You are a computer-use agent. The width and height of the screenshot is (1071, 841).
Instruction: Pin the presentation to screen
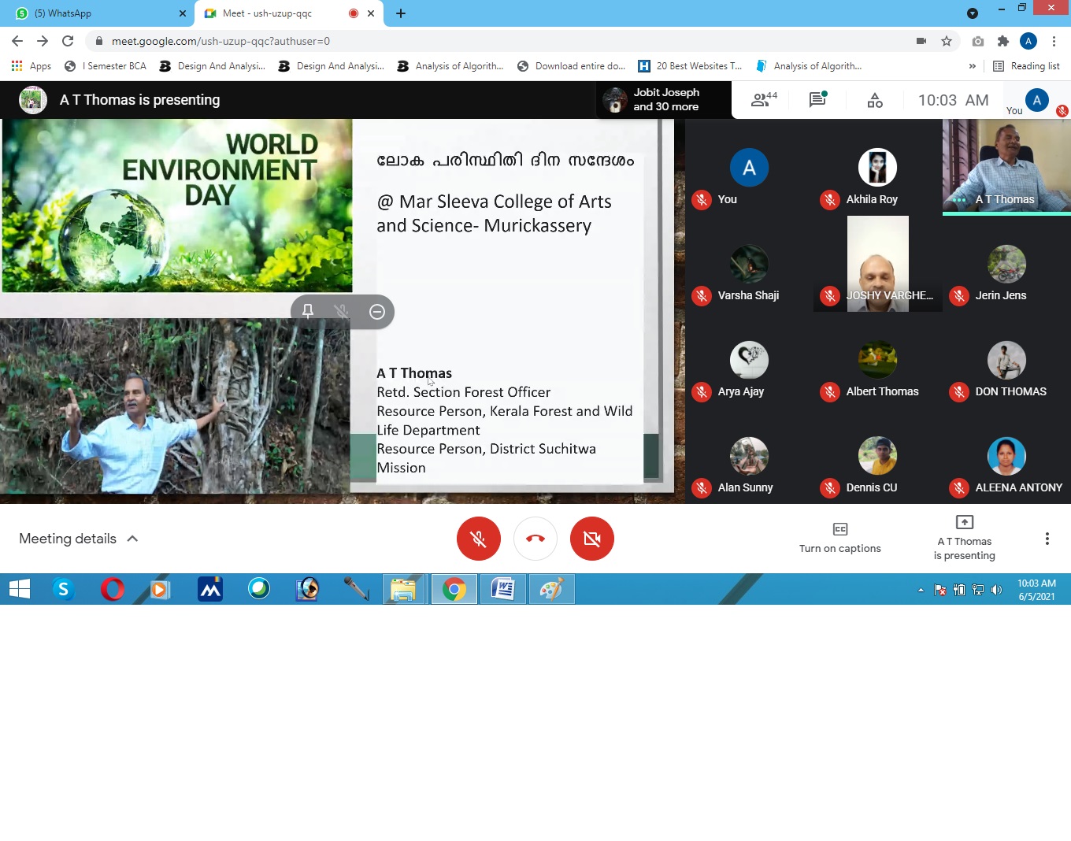point(308,311)
